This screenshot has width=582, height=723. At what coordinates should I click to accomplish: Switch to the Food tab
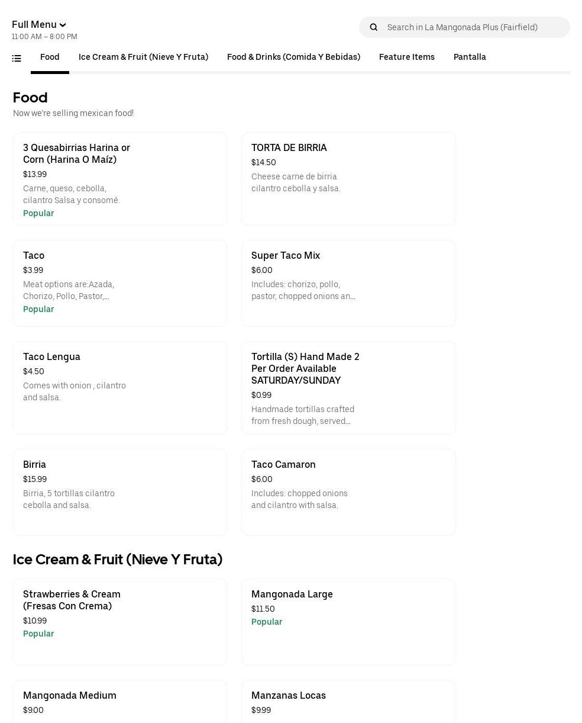click(x=50, y=57)
